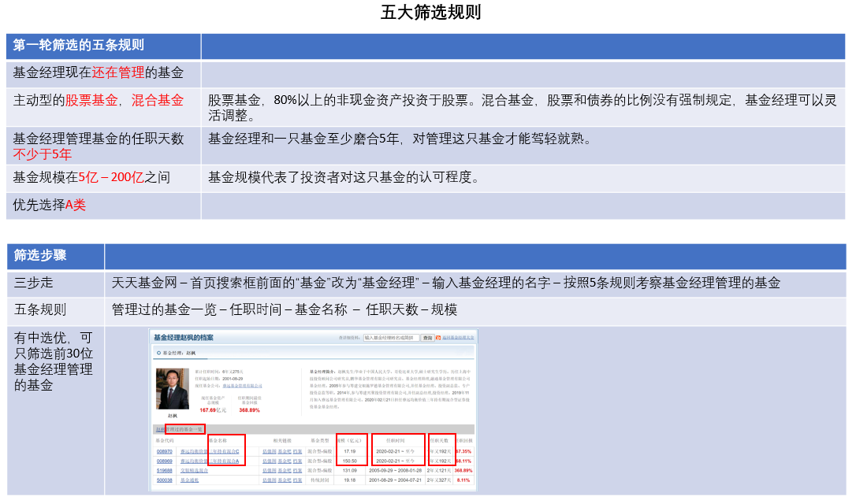Open fund code 500038 link
The width and height of the screenshot is (856, 500).
pyautogui.click(x=164, y=480)
